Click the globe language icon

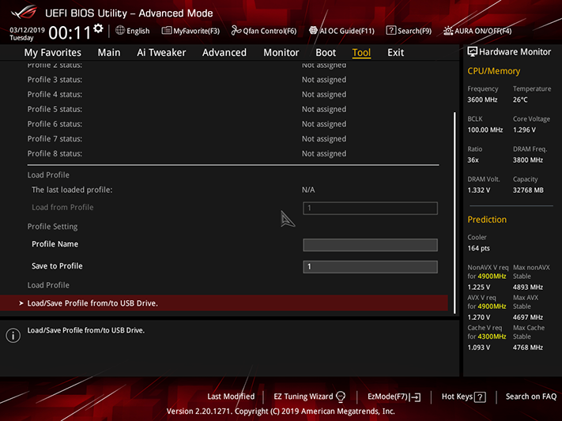[x=120, y=31]
